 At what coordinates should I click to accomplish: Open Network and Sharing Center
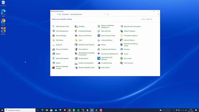click(129, 45)
